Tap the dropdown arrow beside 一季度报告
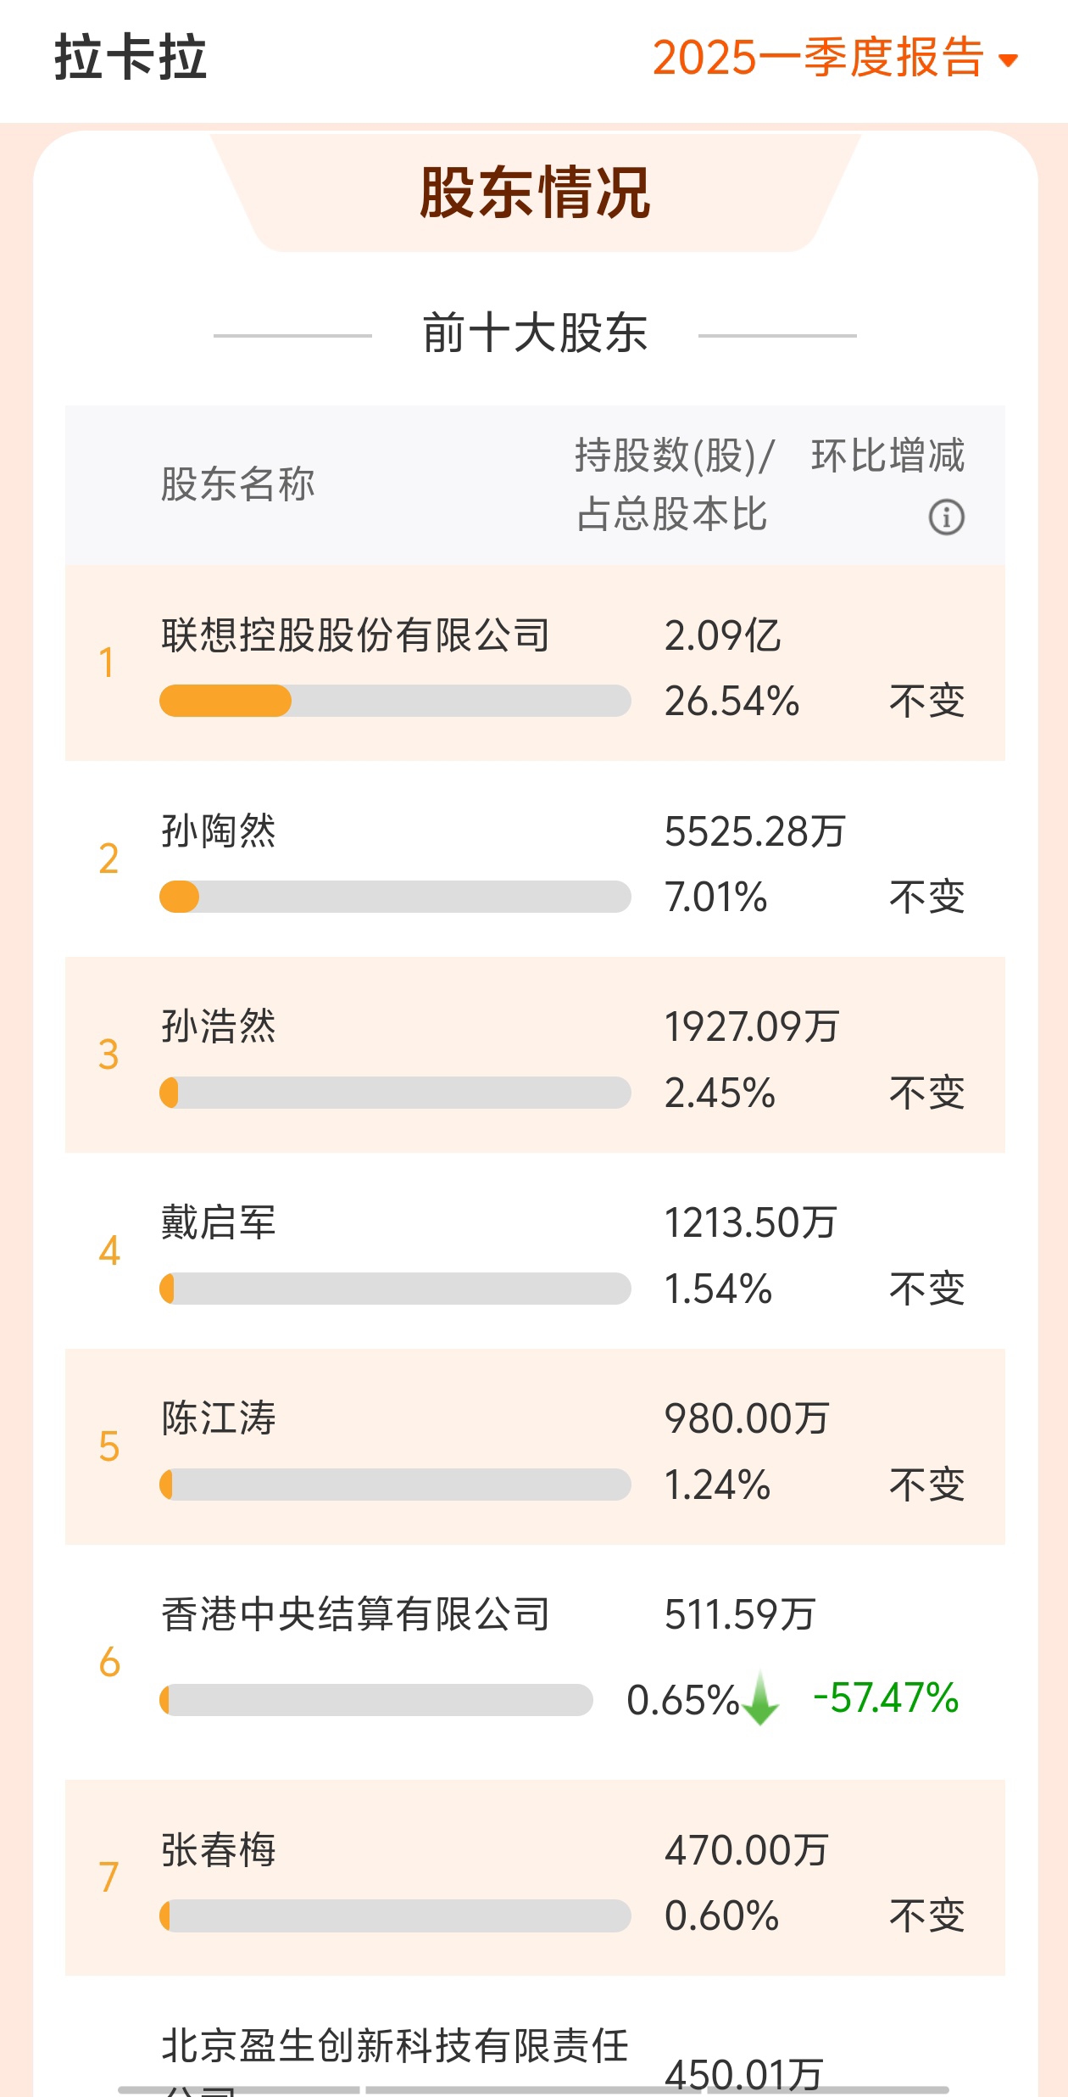Viewport: 1068px width, 2097px height. [x=1008, y=60]
